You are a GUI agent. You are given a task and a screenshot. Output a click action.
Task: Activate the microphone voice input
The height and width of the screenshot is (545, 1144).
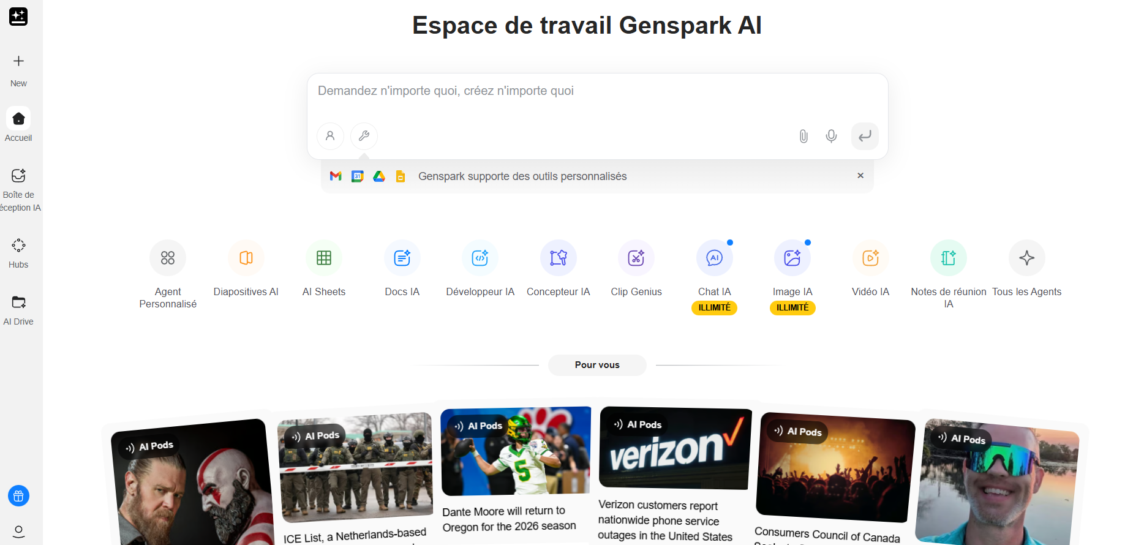click(x=831, y=136)
